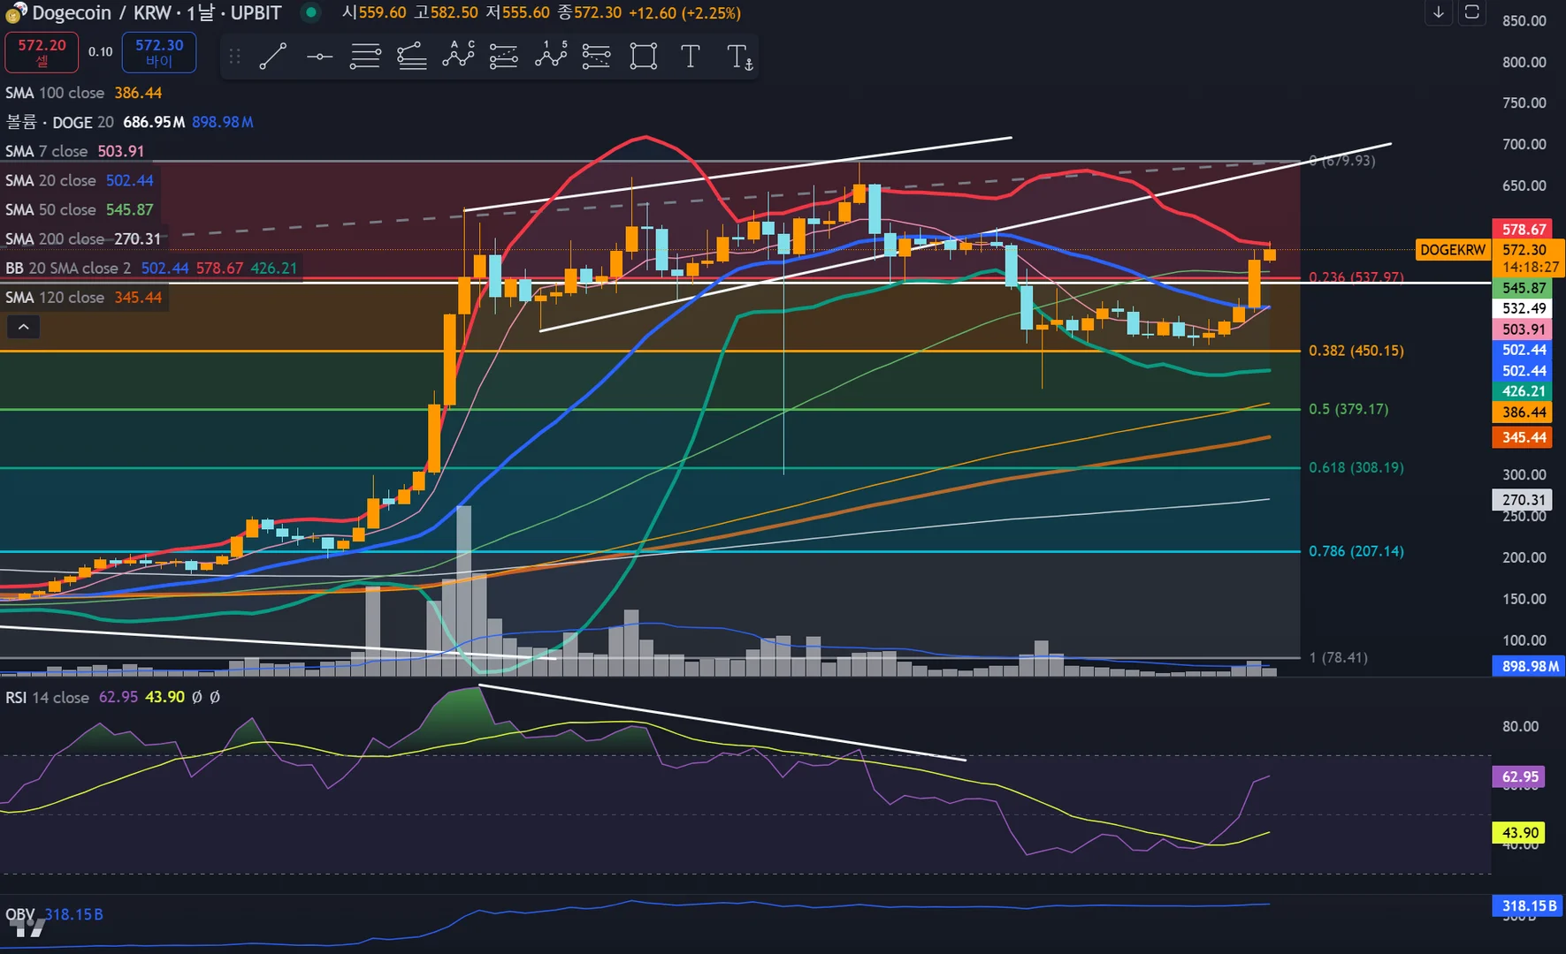The width and height of the screenshot is (1566, 954).
Task: Choose the trend-based Fib extension tool
Action: pos(411,57)
